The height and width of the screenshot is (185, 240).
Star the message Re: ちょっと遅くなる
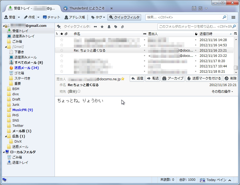tap(62, 50)
